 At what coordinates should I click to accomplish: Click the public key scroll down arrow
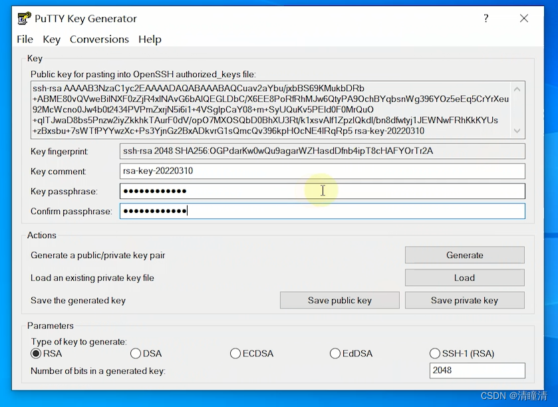point(517,131)
